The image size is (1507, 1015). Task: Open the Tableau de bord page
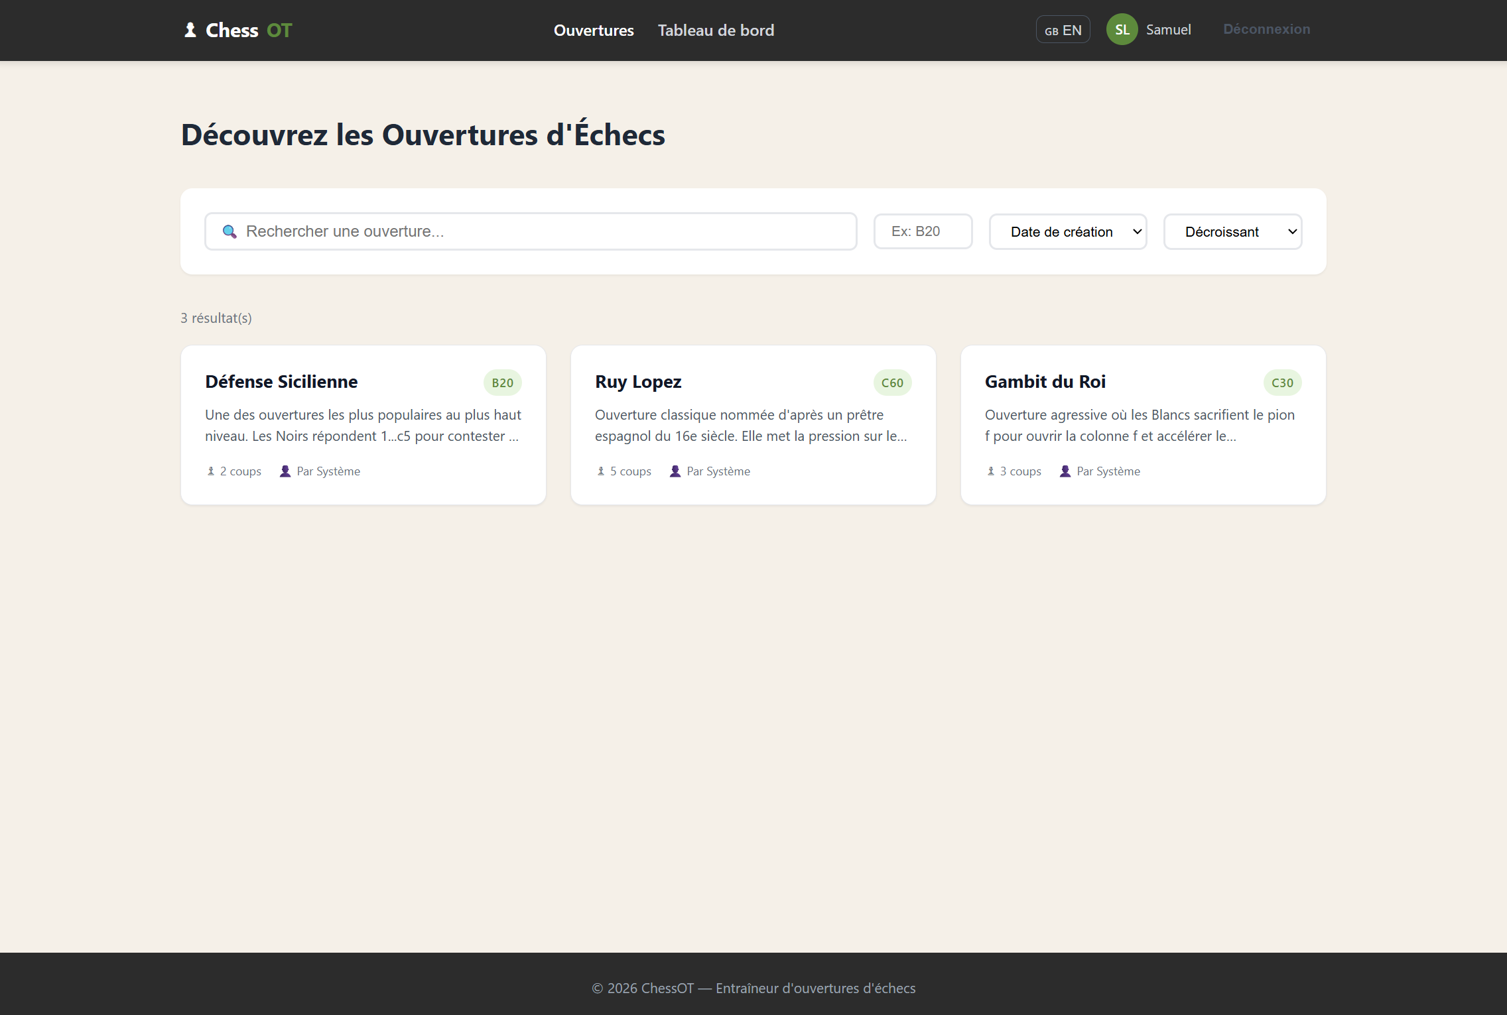(716, 30)
